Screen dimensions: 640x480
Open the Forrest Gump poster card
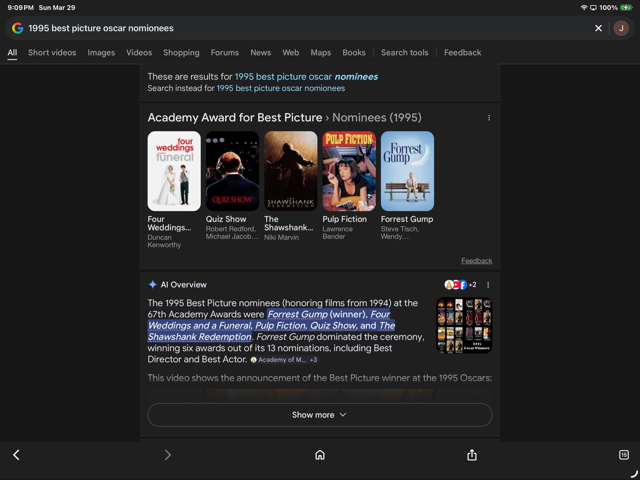click(x=407, y=171)
